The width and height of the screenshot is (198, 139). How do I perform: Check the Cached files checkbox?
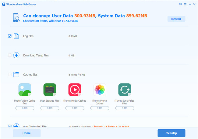[10, 74]
